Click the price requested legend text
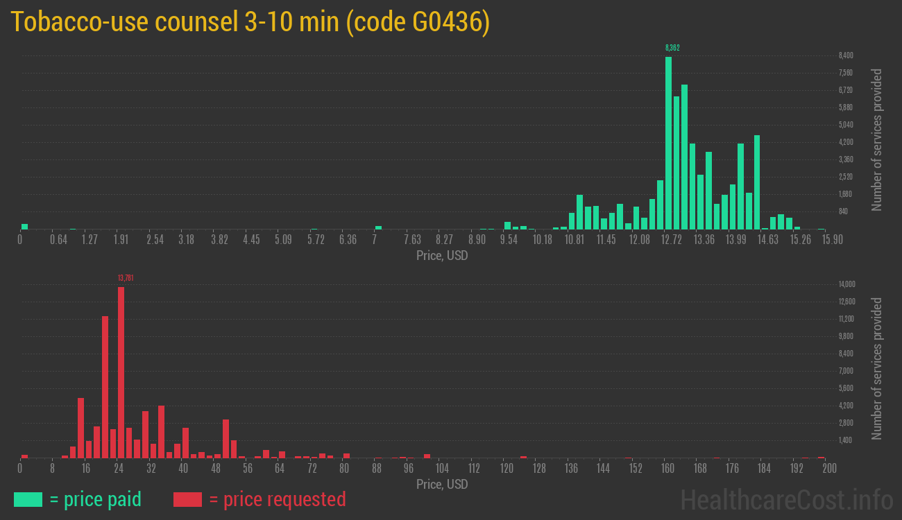Viewport: 902px width, 520px height. click(x=277, y=499)
